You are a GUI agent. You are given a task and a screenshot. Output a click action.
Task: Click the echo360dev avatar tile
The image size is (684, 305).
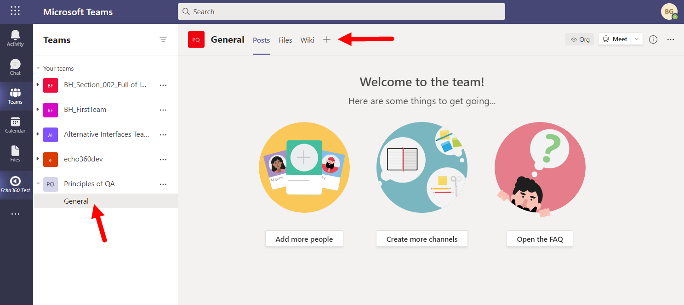coord(51,160)
